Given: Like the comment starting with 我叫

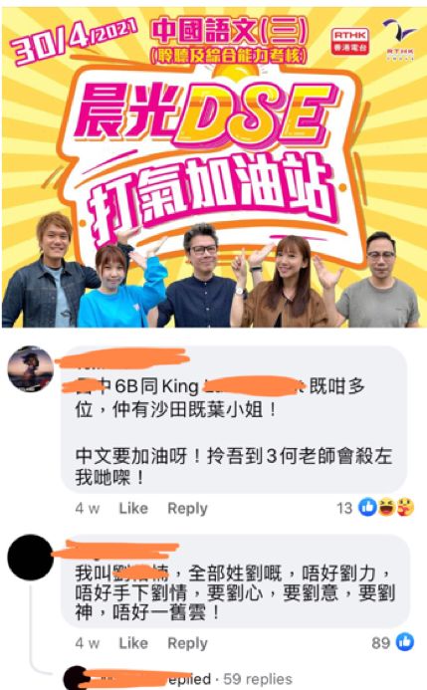Looking at the screenshot, I should point(133,643).
